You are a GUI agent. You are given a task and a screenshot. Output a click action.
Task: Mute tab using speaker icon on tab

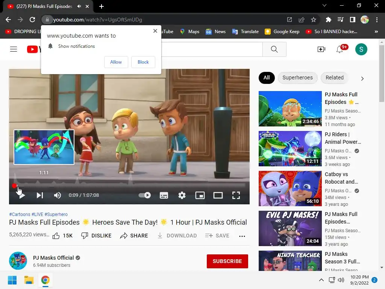(x=79, y=6)
